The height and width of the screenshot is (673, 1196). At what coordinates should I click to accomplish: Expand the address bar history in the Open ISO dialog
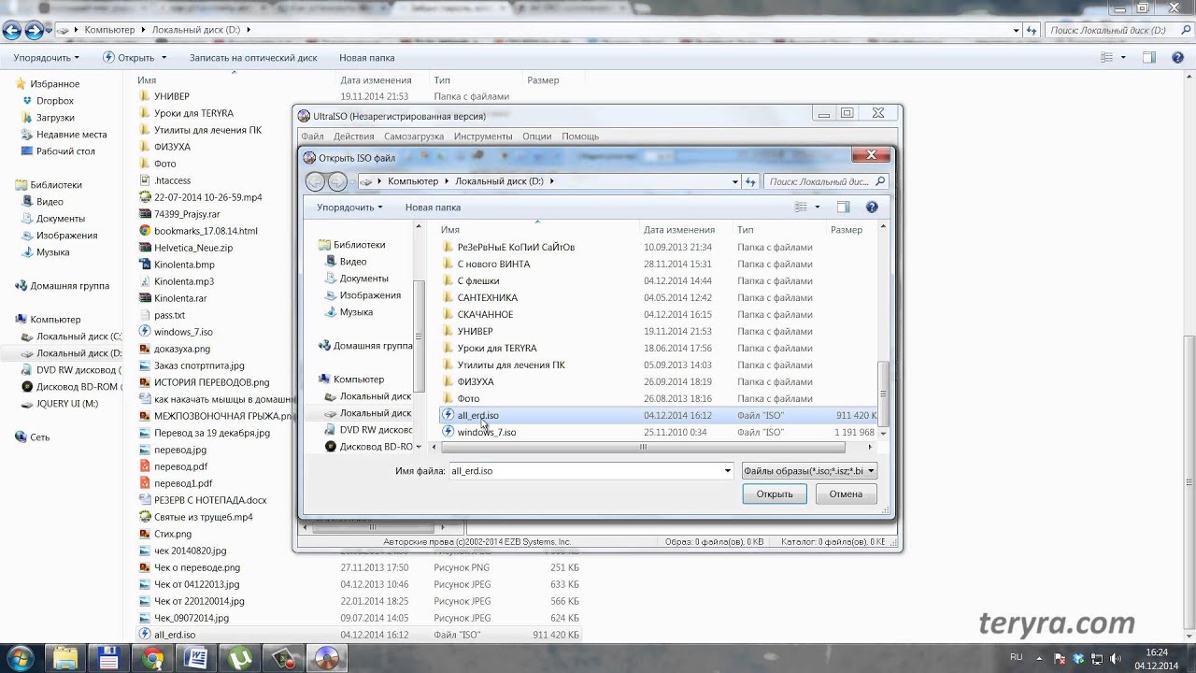[x=733, y=181]
